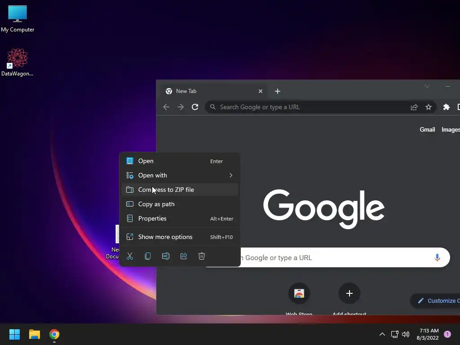Click the Copy icon in context menu
Image resolution: width=460 pixels, height=345 pixels.
click(x=147, y=256)
